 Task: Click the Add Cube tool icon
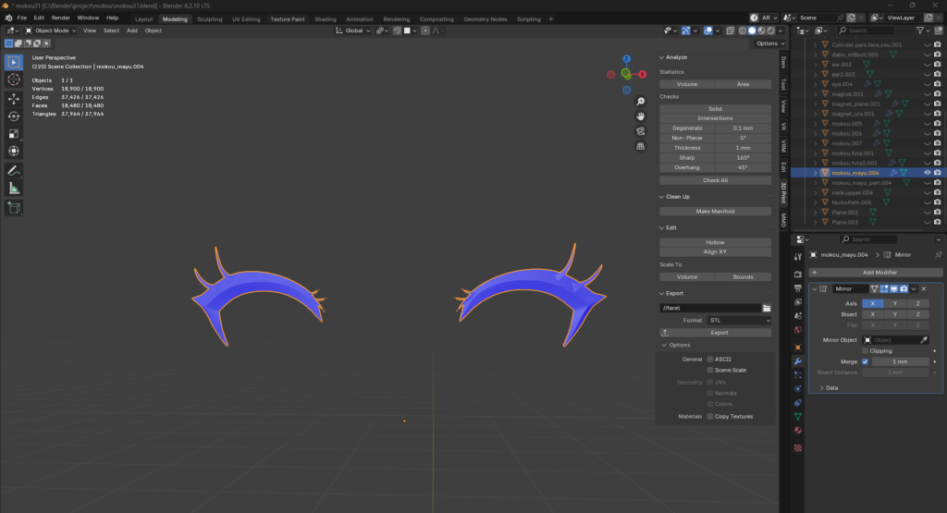14,207
